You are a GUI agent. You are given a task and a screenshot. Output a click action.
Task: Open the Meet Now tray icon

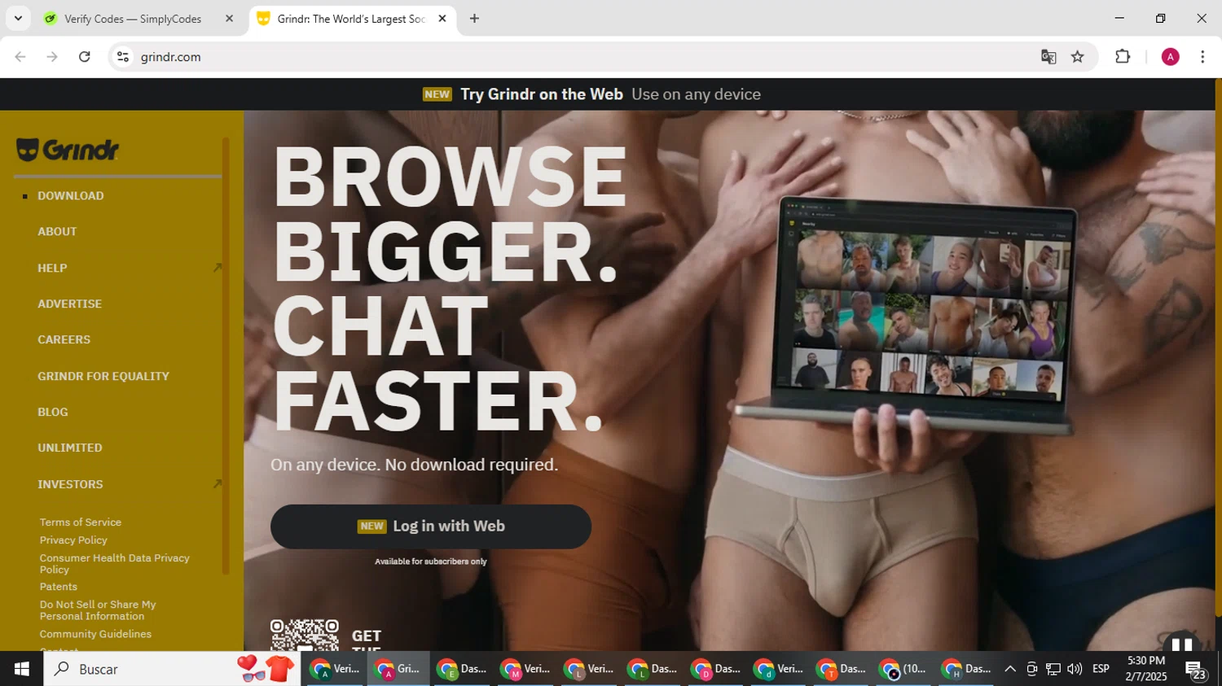tap(1031, 669)
